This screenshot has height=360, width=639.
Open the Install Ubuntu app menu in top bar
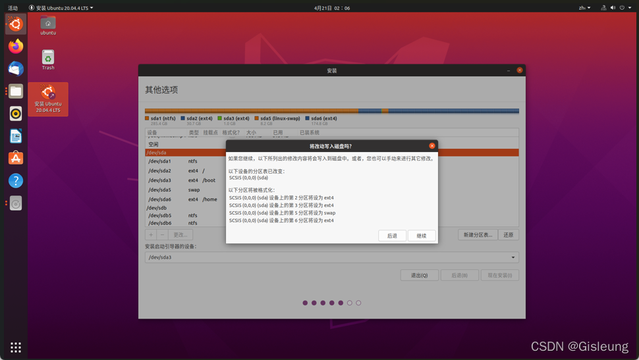(61, 8)
